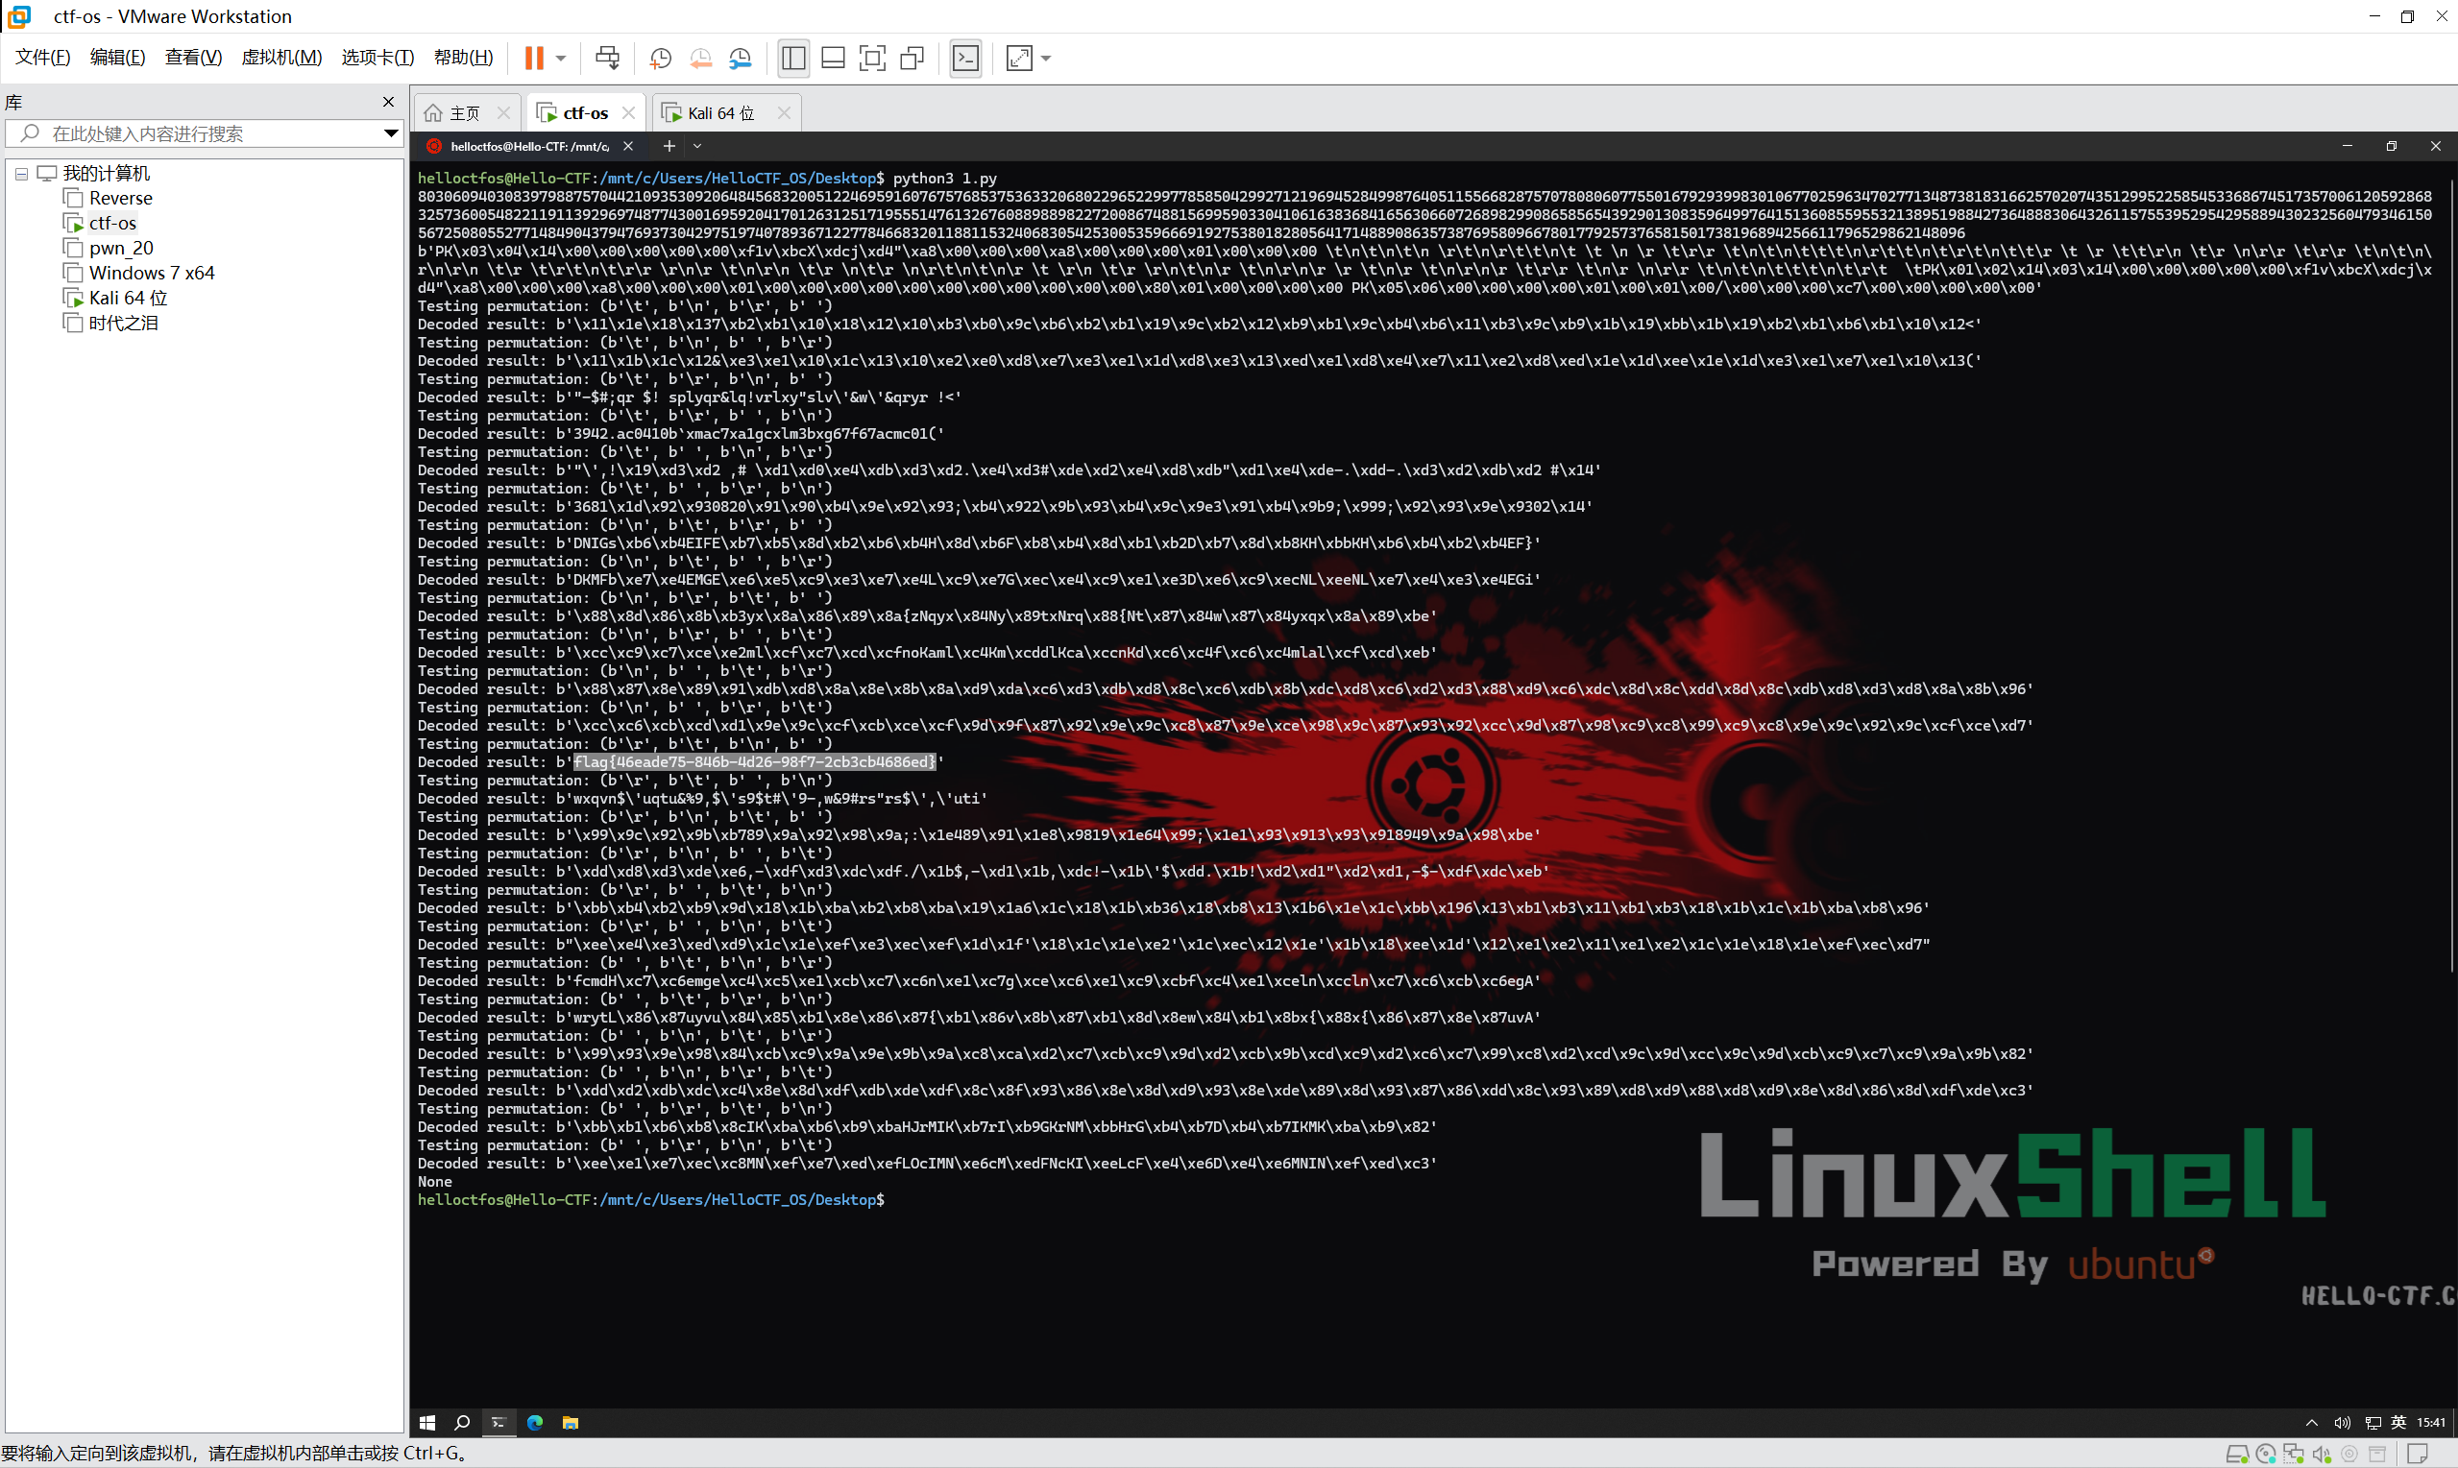This screenshot has height=1468, width=2458.
Task: Open the 帮助(H) menu
Action: (x=463, y=58)
